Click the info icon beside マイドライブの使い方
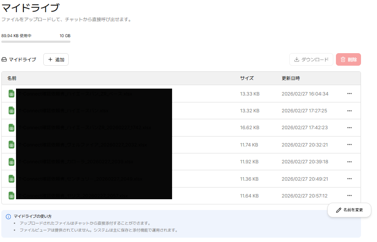The image size is (377, 242). [8, 217]
